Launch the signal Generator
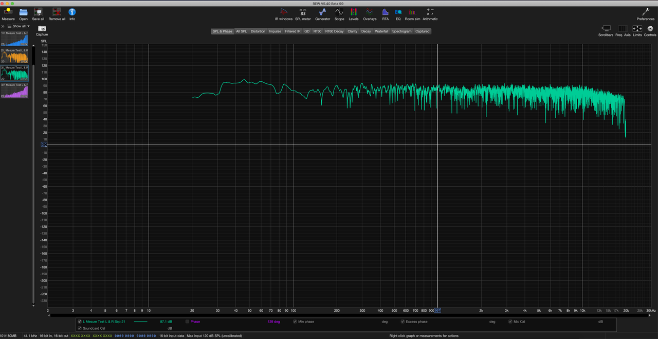This screenshot has height=339, width=658. click(323, 14)
